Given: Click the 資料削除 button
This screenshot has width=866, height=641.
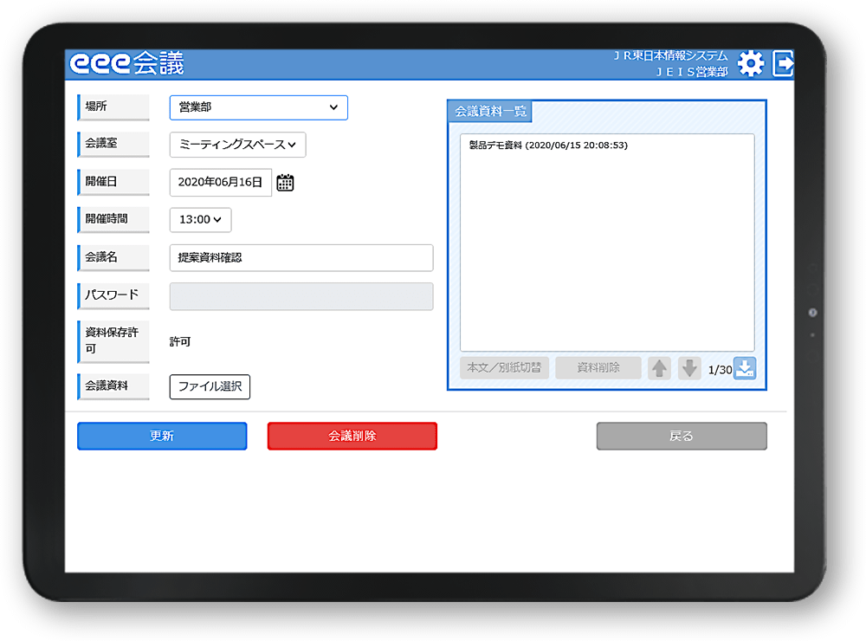Looking at the screenshot, I should click(598, 368).
